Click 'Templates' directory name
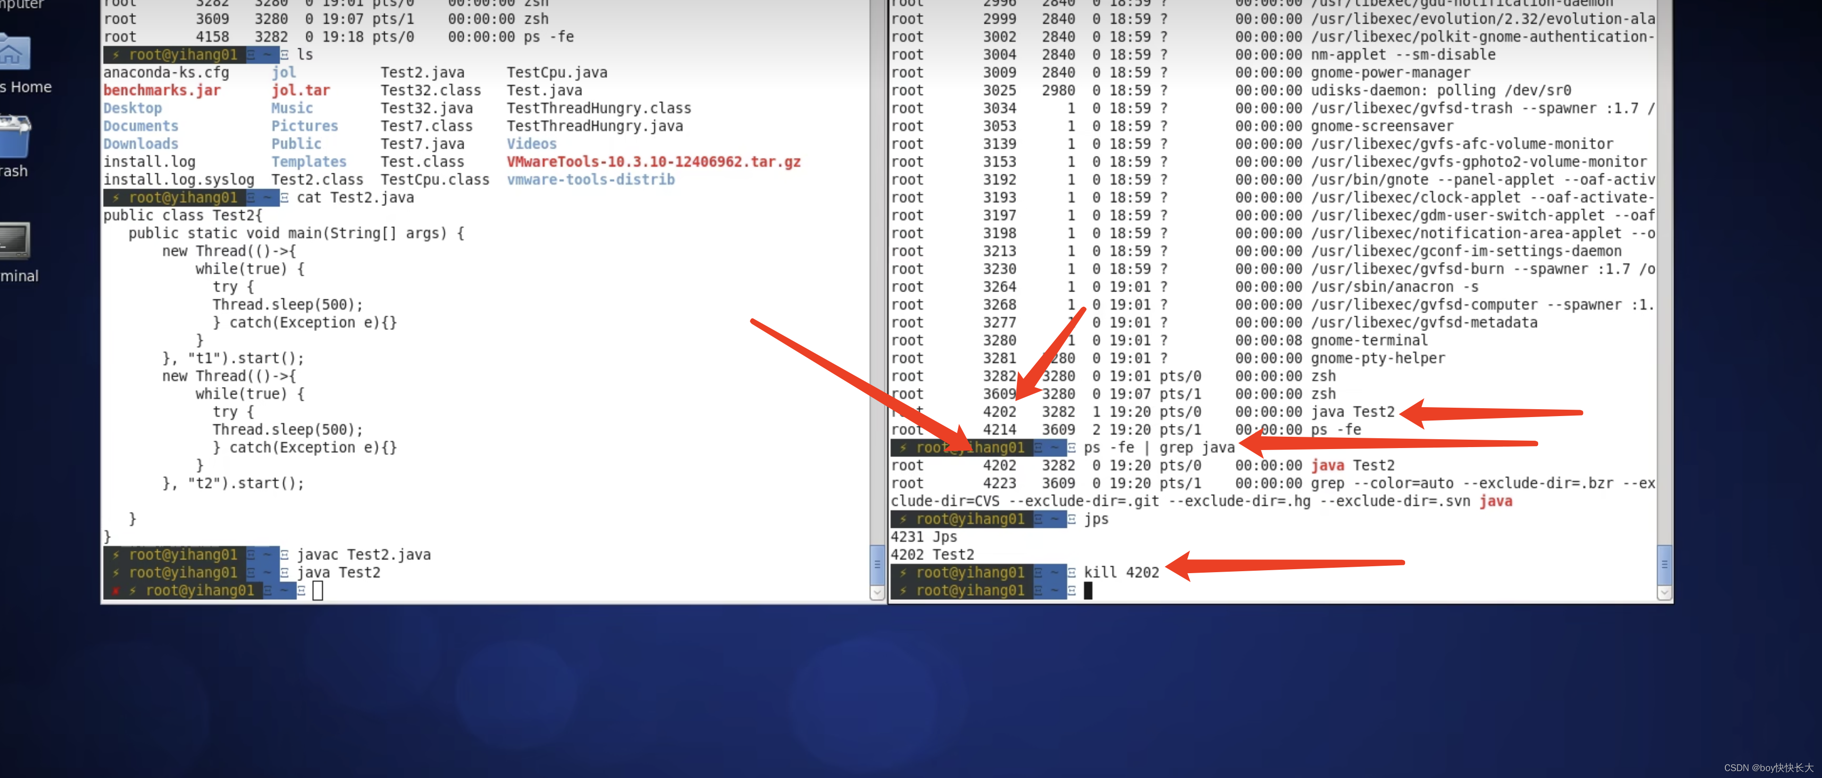The image size is (1822, 778). tap(309, 162)
